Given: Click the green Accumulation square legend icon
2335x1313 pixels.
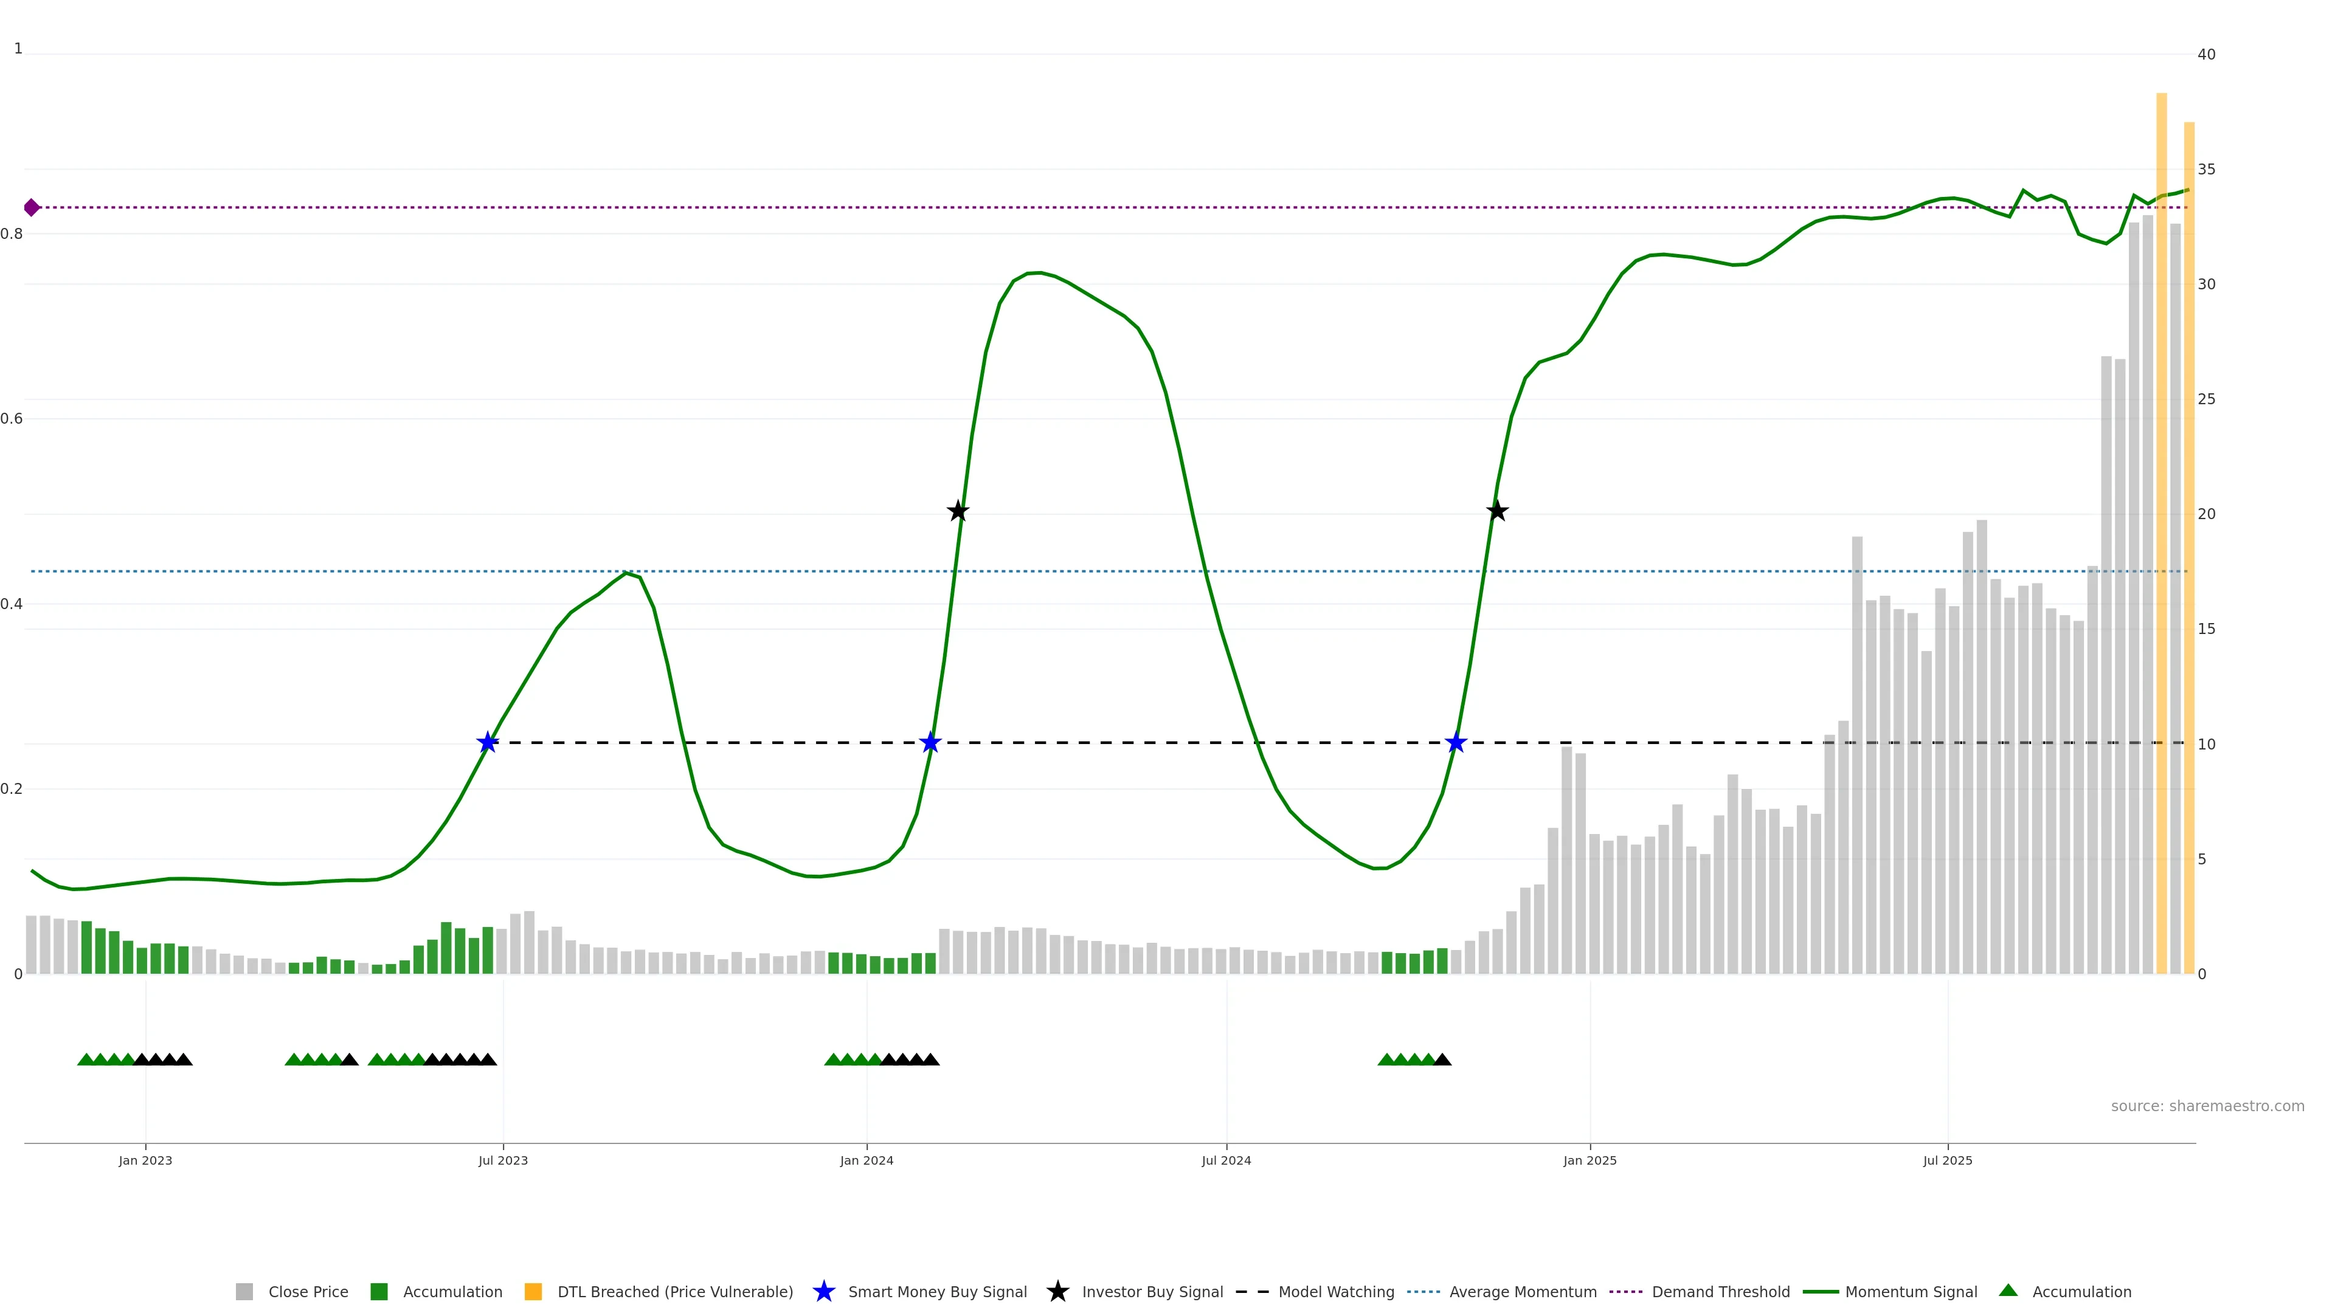Looking at the screenshot, I should 379,1291.
